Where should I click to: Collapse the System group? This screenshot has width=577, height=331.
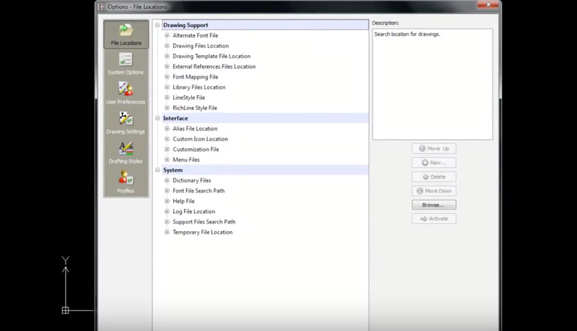tap(158, 170)
